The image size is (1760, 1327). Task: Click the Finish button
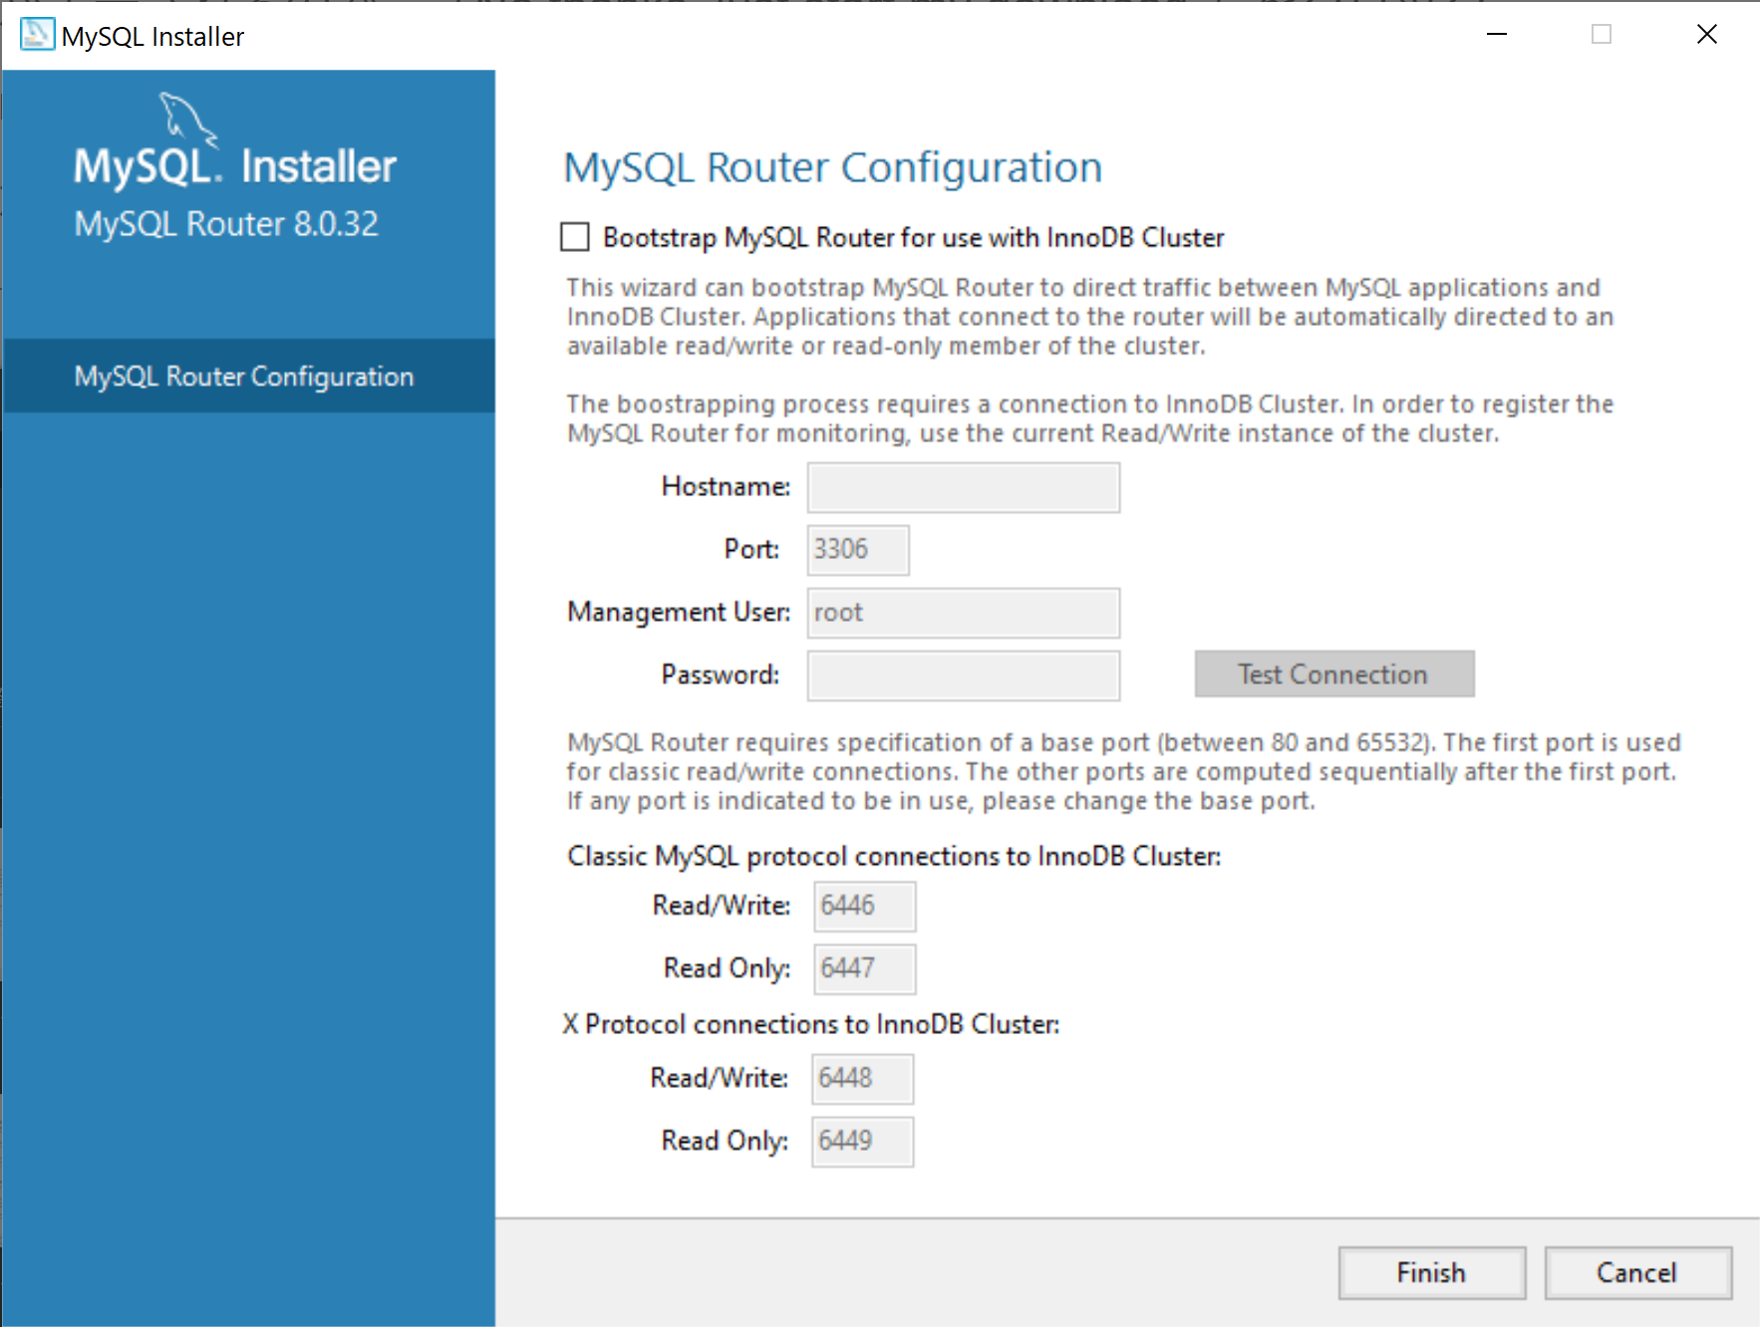click(x=1430, y=1272)
